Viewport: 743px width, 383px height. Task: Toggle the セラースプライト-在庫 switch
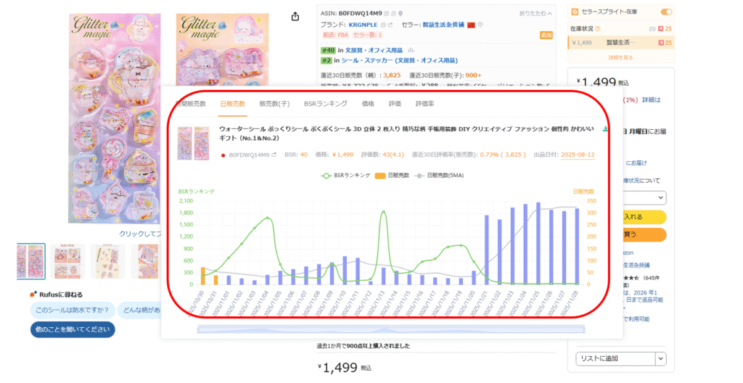click(x=665, y=12)
